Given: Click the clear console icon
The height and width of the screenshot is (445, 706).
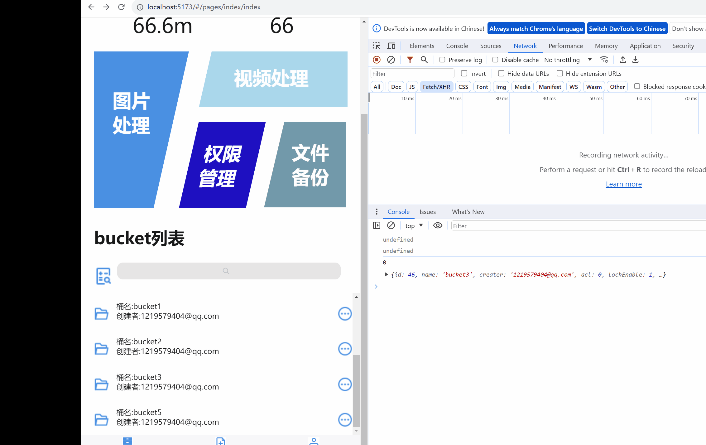Looking at the screenshot, I should coord(391,225).
